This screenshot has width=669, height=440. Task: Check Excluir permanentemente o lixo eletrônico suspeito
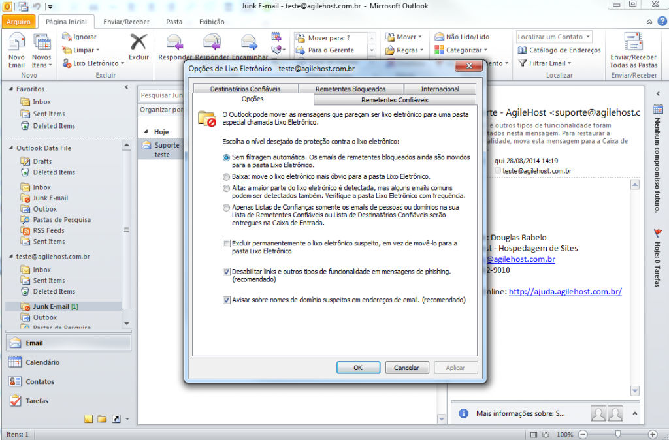[x=227, y=244]
